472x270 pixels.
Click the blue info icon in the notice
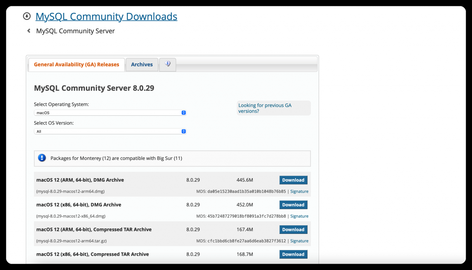tap(42, 158)
